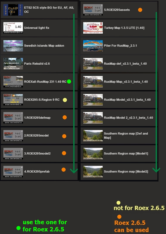This screenshot has width=166, height=234.
Task: Select the Project Turkey map thumbnail
Action: coord(93,28)
